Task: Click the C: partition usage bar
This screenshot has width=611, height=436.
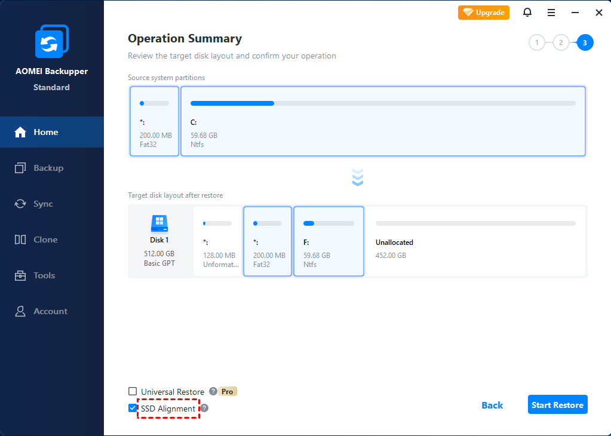Action: [383, 103]
